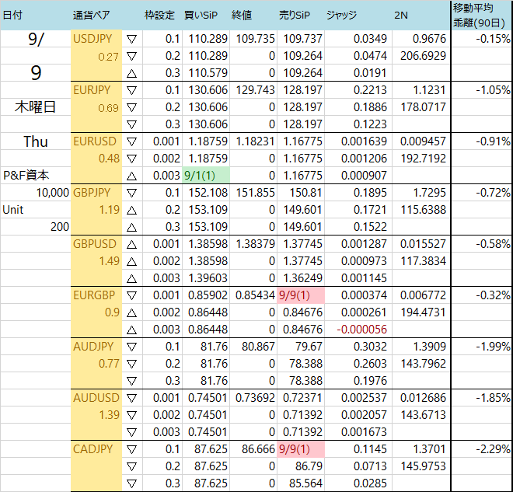Select the 木曜日 weekday cell
The height and width of the screenshot is (492, 513).
[x=35, y=107]
